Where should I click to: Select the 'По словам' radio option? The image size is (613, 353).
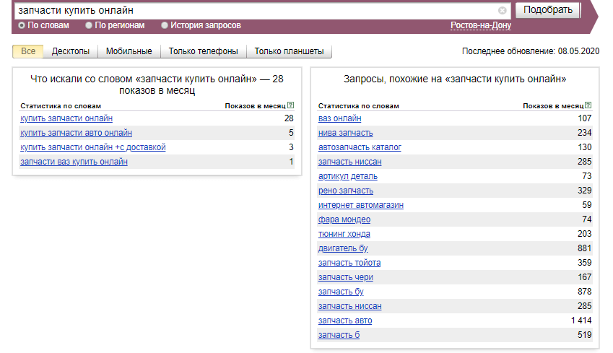pos(22,25)
